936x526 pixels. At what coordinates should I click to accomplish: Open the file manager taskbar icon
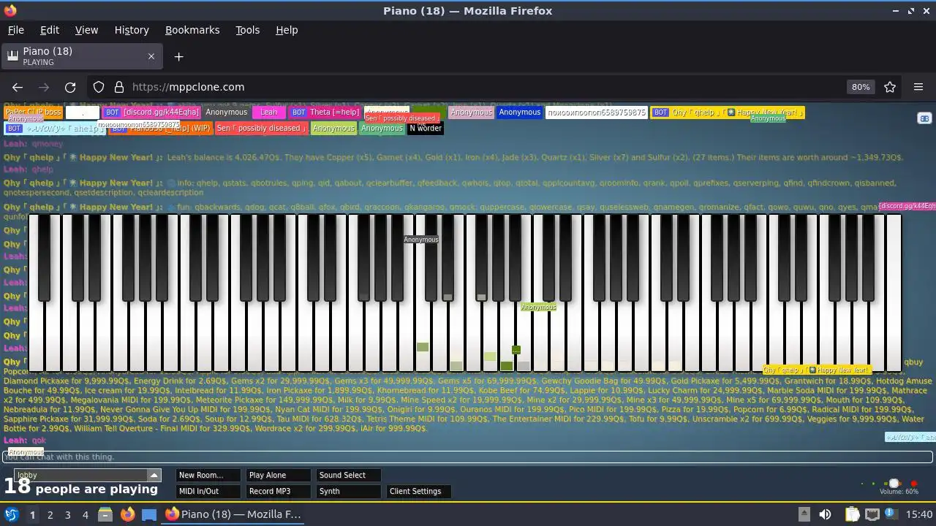(x=105, y=514)
